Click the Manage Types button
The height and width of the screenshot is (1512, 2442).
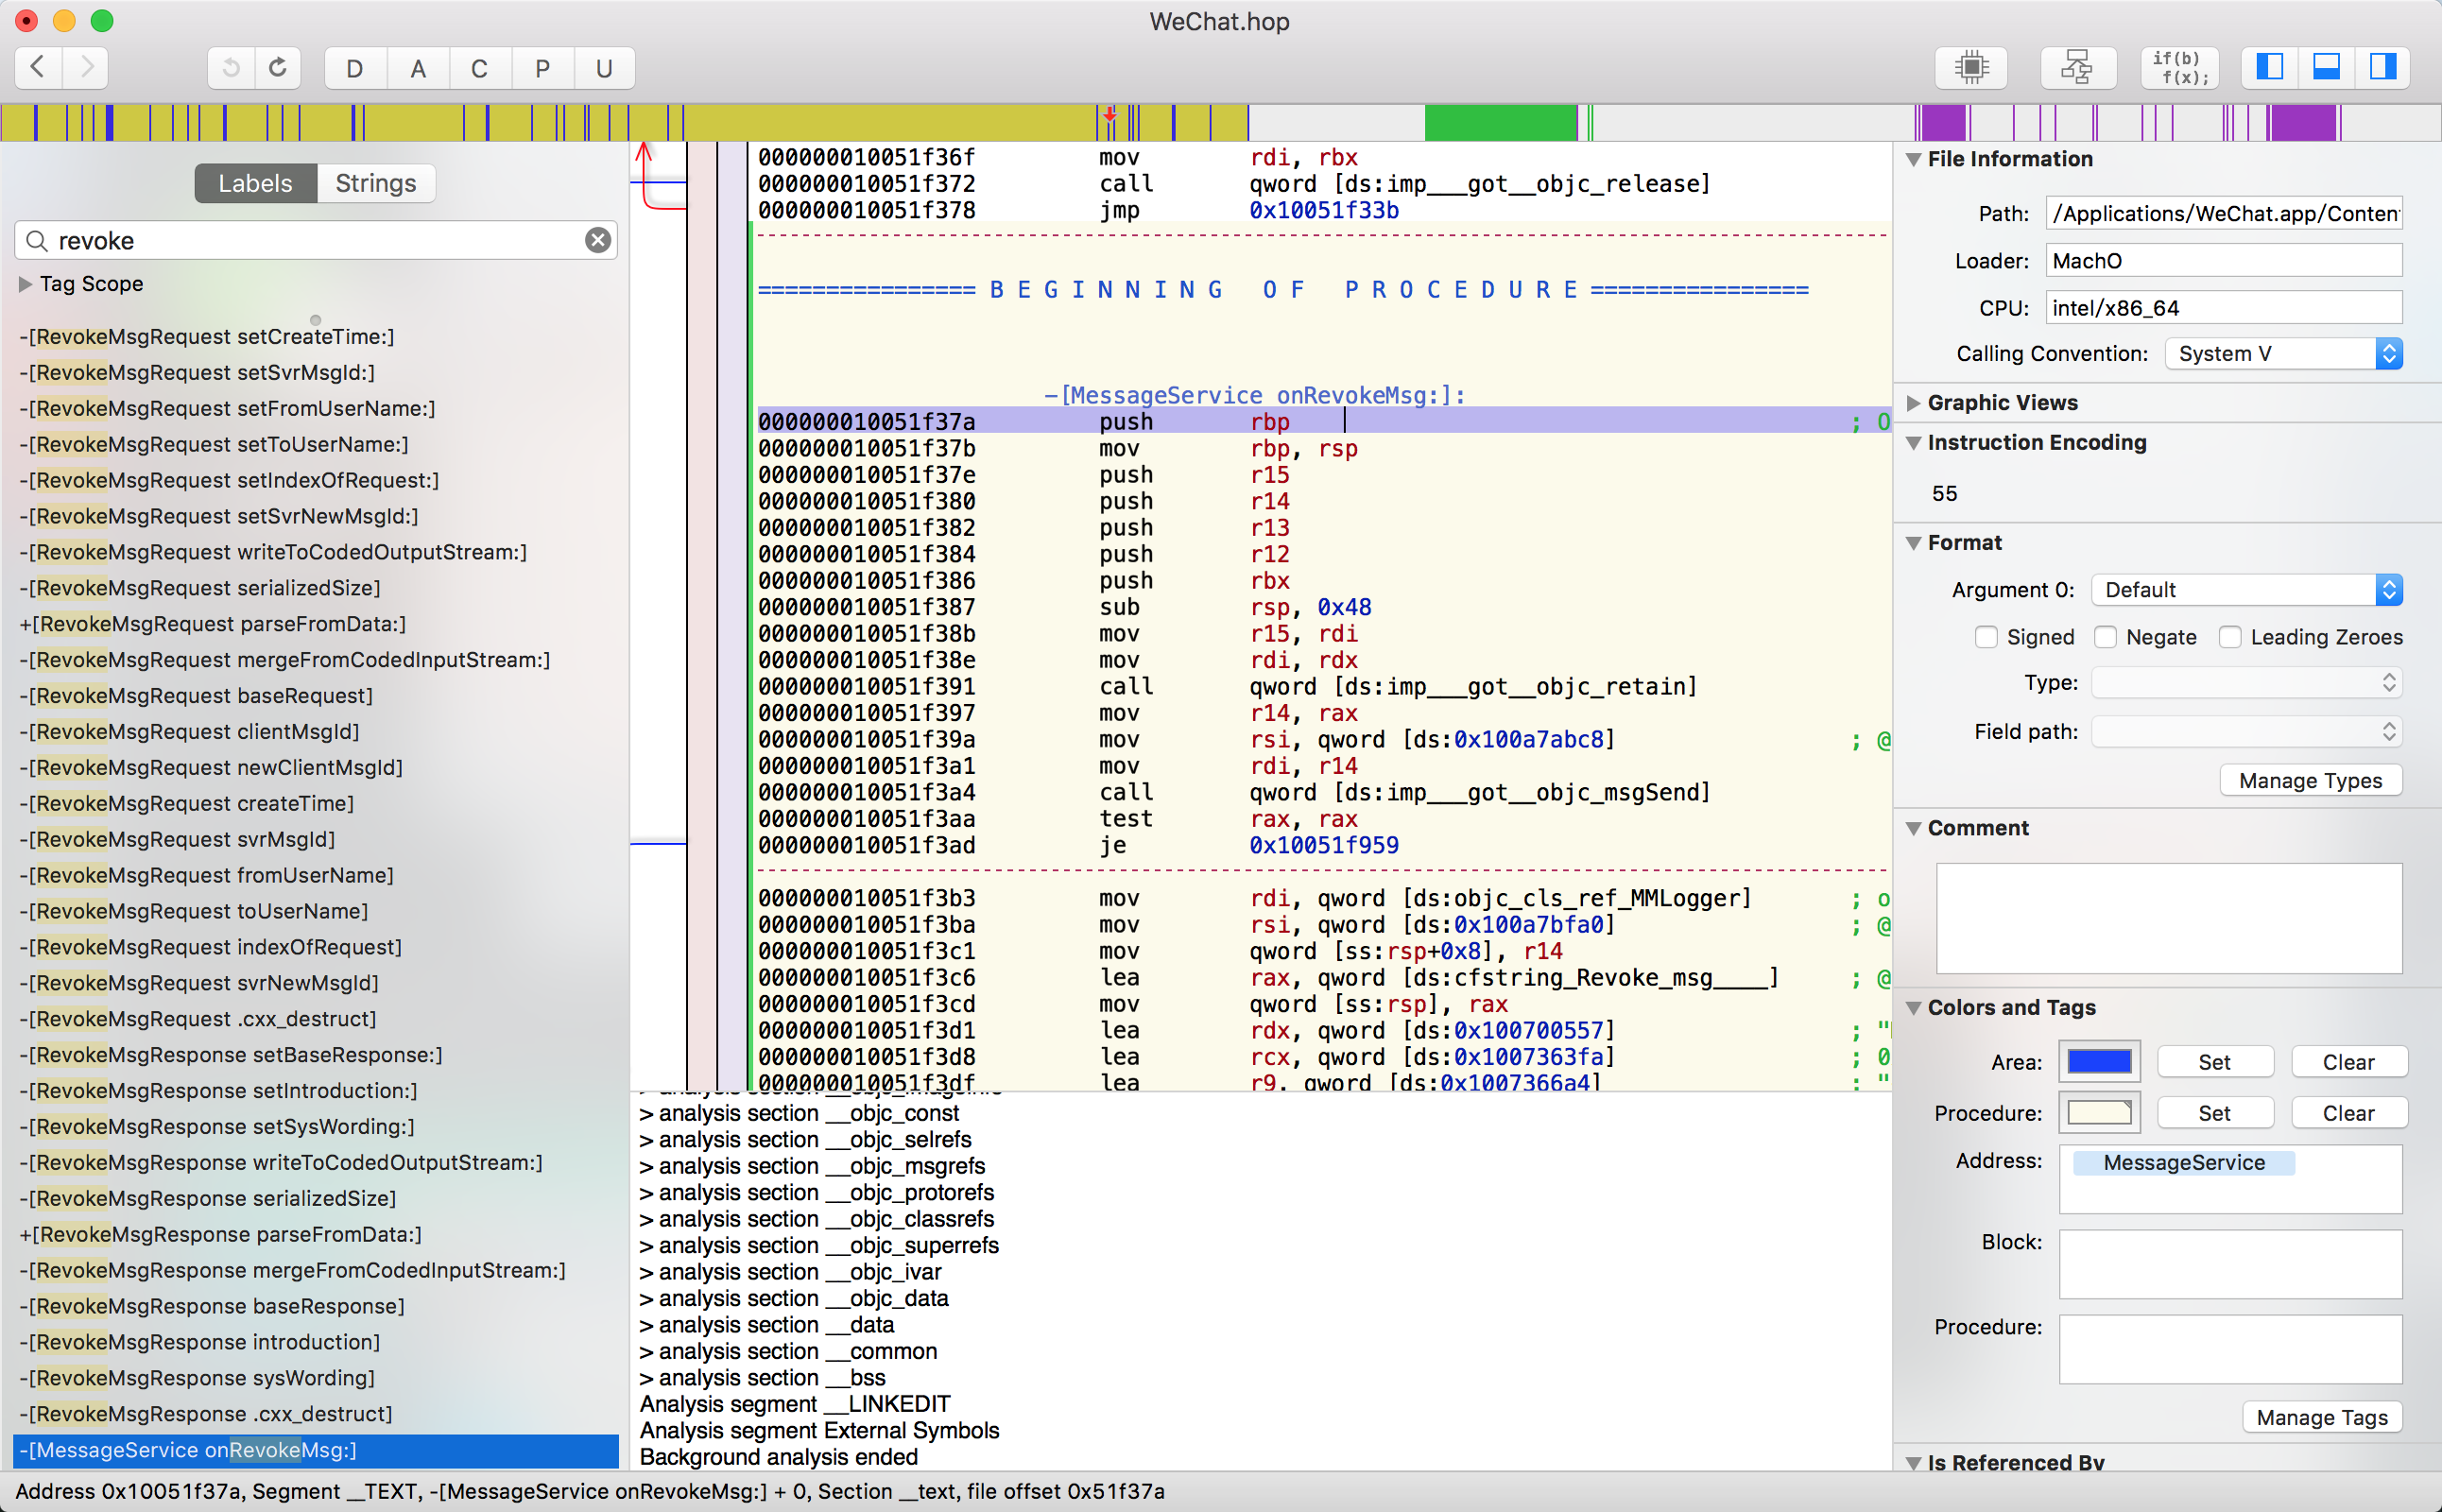pos(2310,780)
